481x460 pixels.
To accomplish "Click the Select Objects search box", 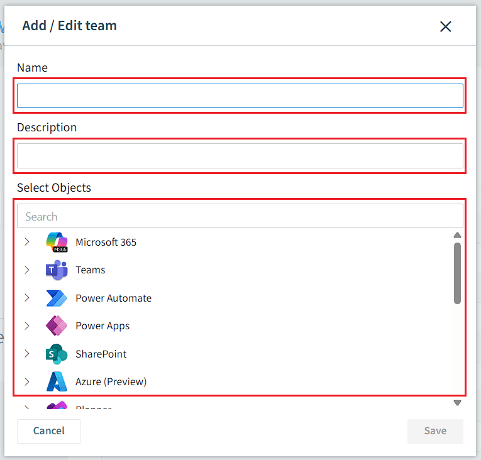I will pyautogui.click(x=240, y=216).
